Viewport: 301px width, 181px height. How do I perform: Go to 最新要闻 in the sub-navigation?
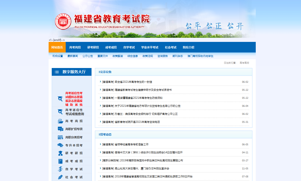(73, 56)
